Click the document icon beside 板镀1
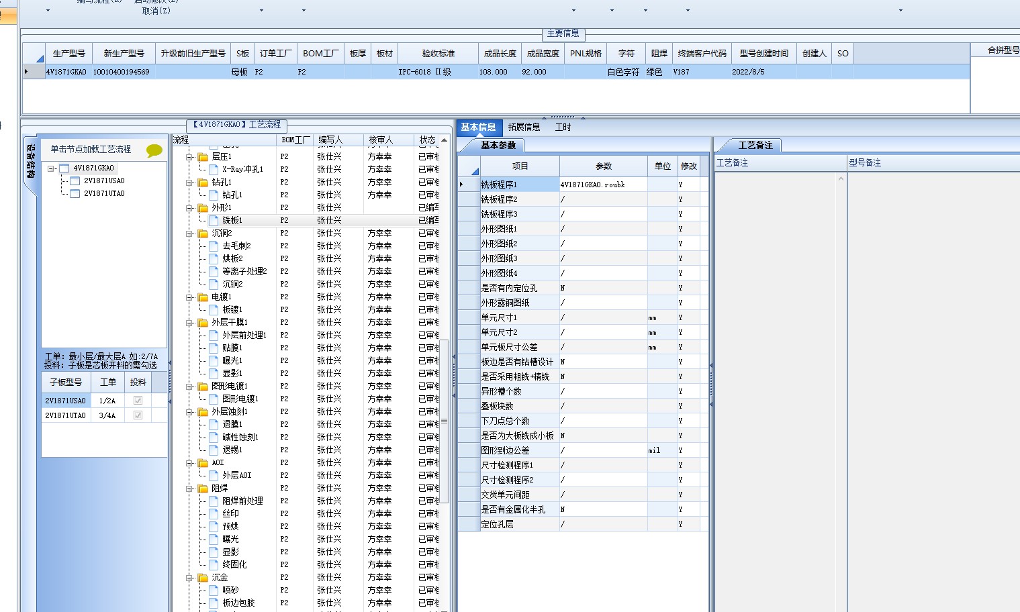The width and height of the screenshot is (1020, 612). (x=214, y=309)
